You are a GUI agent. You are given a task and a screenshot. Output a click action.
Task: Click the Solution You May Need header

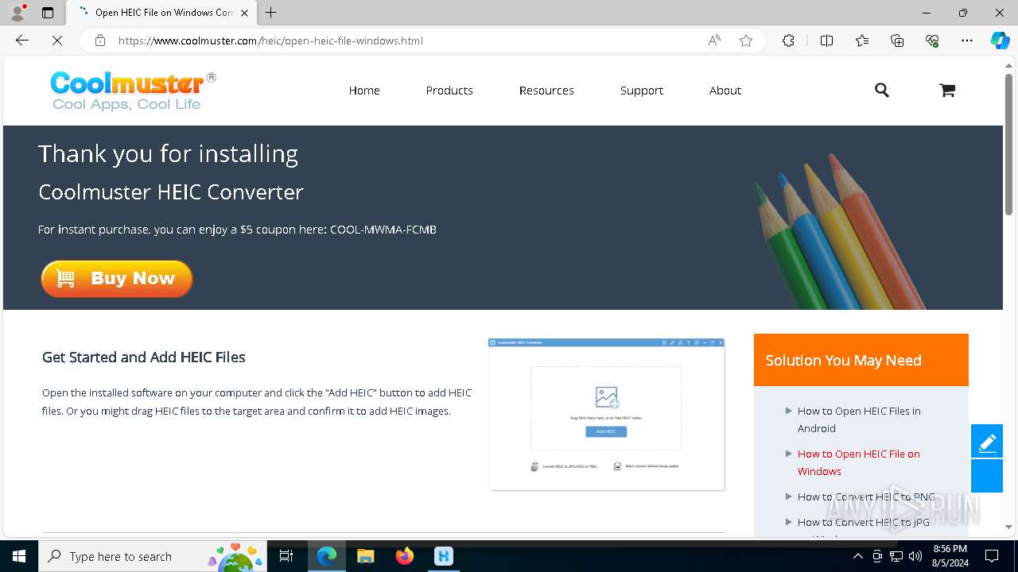(861, 360)
